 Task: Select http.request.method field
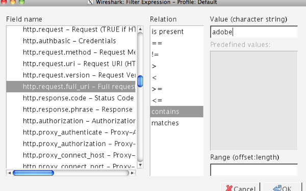click(x=71, y=52)
